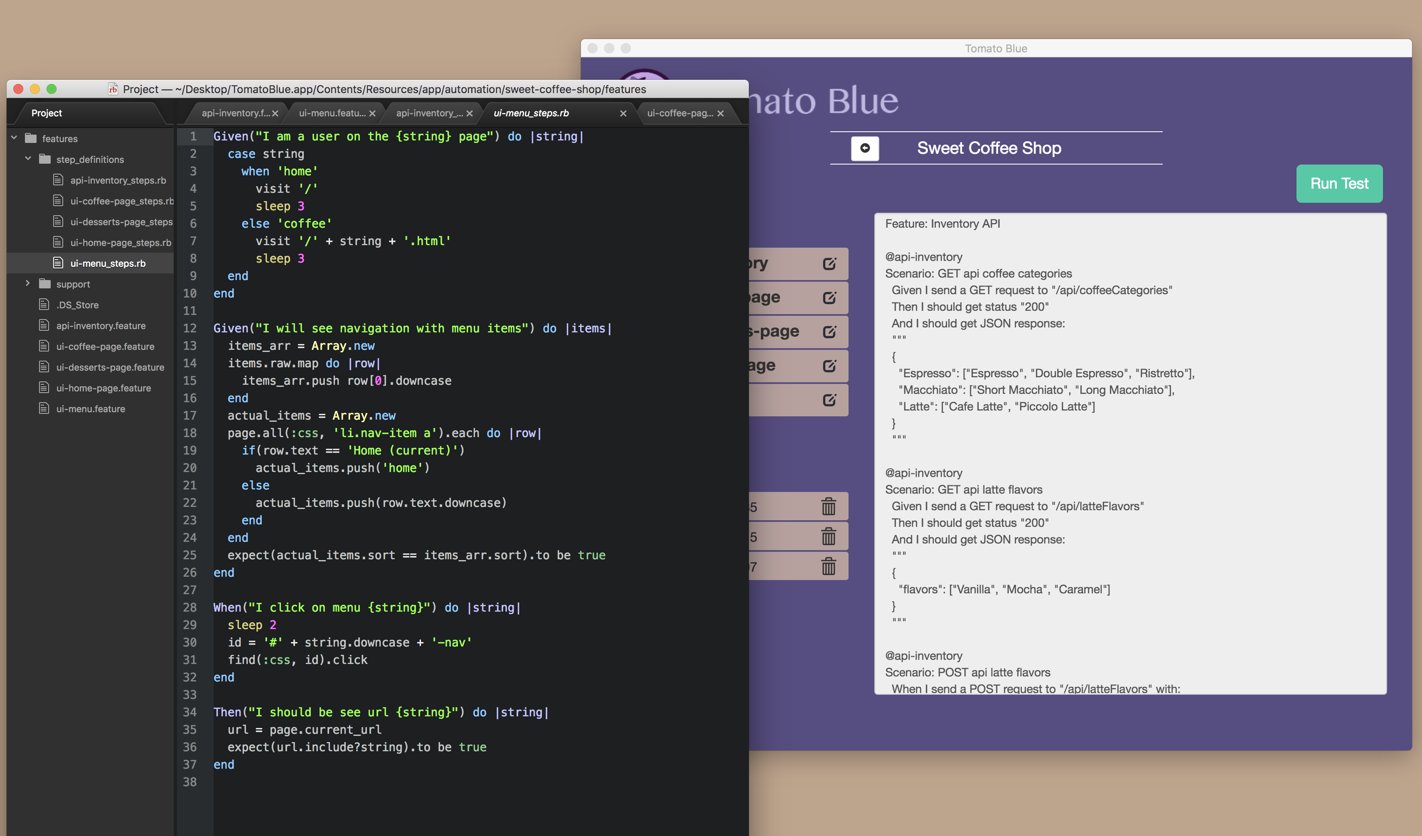Select the Project panel tab
Viewport: 1422px width, 836px height.
[x=47, y=113]
